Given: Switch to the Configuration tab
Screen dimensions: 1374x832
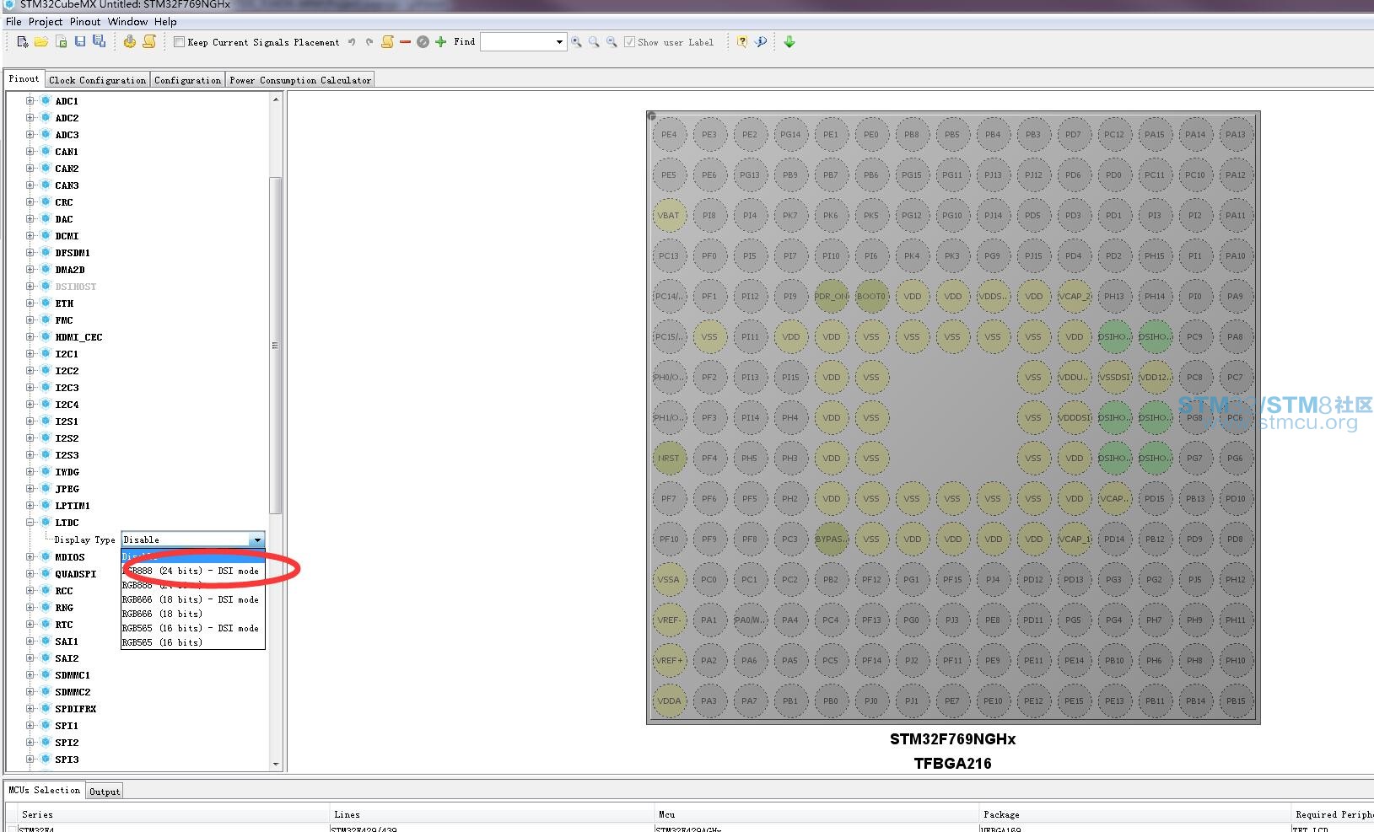Looking at the screenshot, I should [187, 80].
